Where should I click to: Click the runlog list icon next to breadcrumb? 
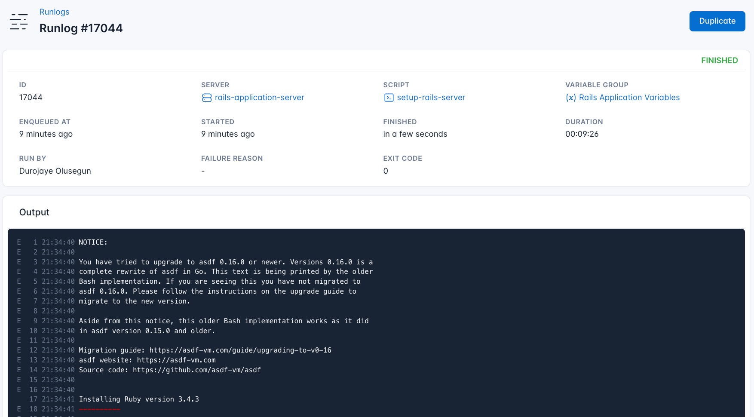(x=19, y=22)
